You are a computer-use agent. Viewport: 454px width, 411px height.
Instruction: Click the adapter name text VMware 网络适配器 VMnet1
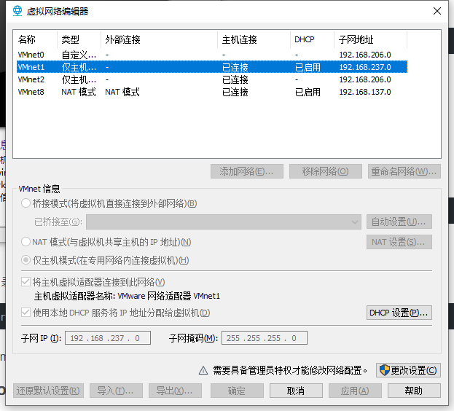click(x=169, y=296)
